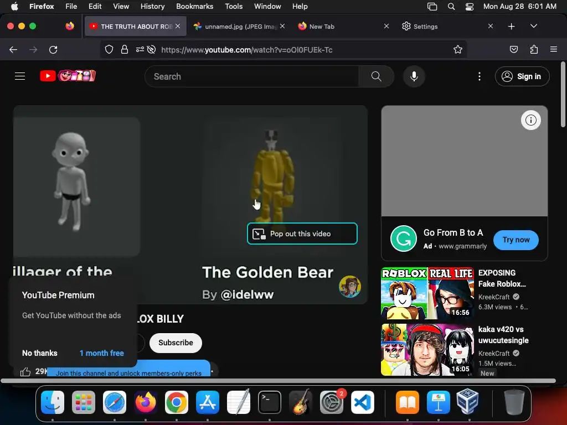Go to YouTube home via logo

pos(68,76)
